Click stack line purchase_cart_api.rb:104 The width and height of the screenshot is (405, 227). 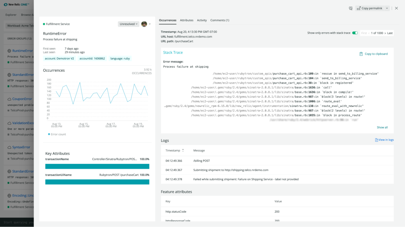pos(287,78)
